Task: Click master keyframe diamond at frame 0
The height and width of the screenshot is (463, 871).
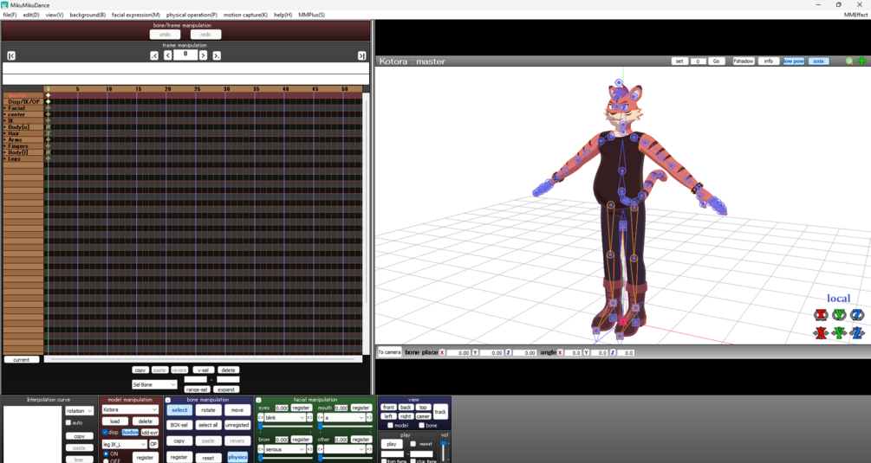Action: 49,95
